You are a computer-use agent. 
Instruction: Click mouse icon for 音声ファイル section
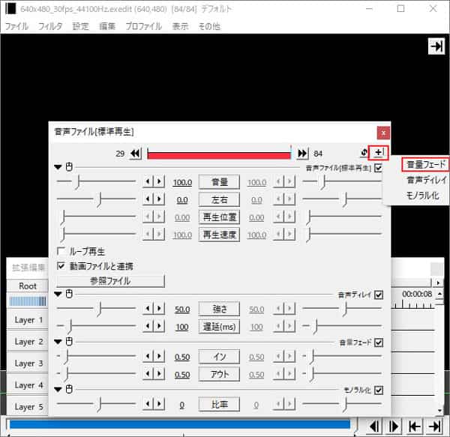69,167
